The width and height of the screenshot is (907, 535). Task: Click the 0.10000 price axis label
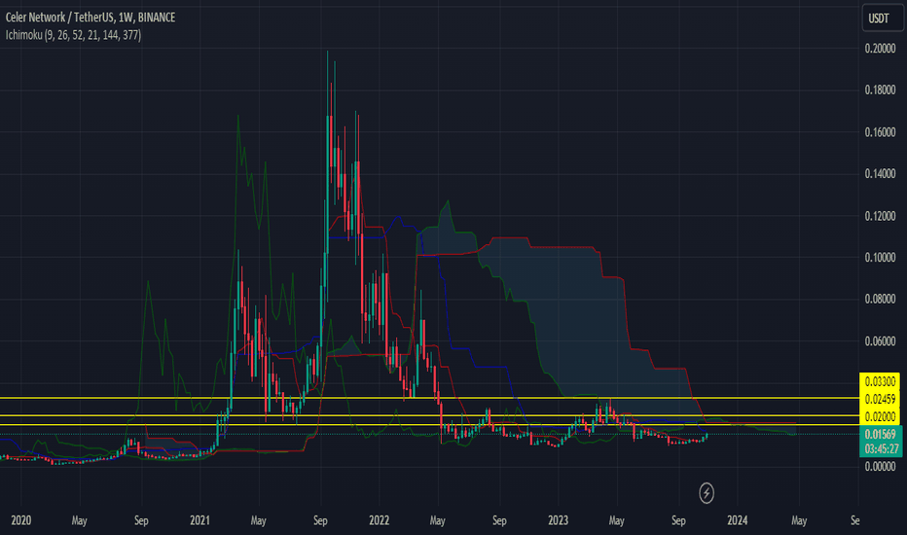(880, 258)
